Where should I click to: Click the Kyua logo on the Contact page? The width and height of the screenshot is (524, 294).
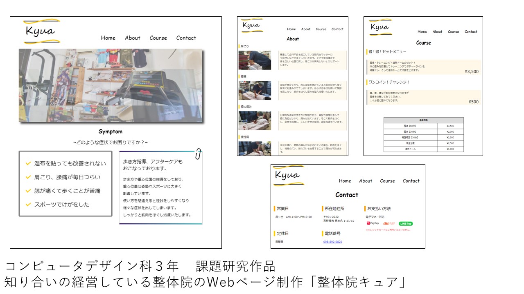coord(289,176)
